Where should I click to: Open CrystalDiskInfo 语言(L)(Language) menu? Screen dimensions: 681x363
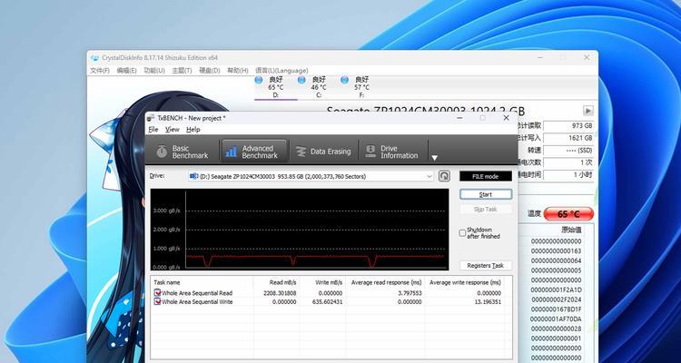[281, 71]
